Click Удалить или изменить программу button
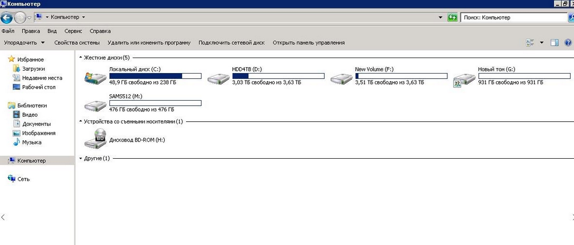 click(x=149, y=43)
